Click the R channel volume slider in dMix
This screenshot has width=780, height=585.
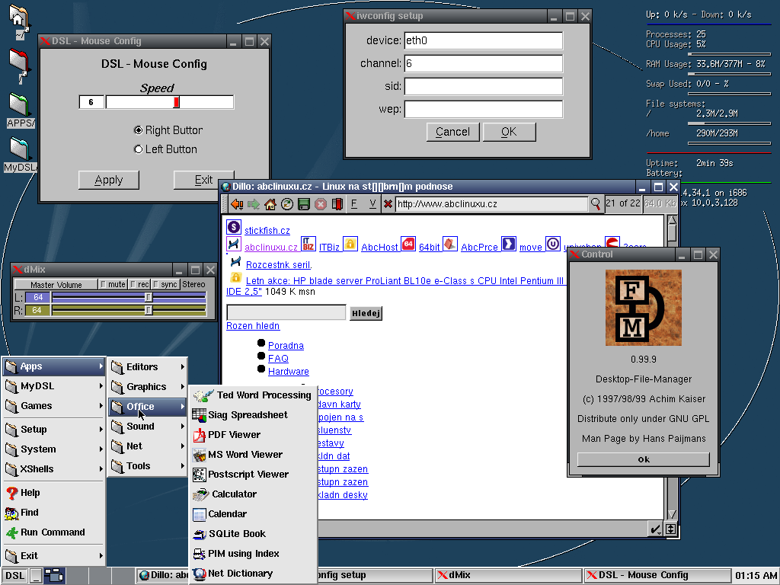[129, 311]
